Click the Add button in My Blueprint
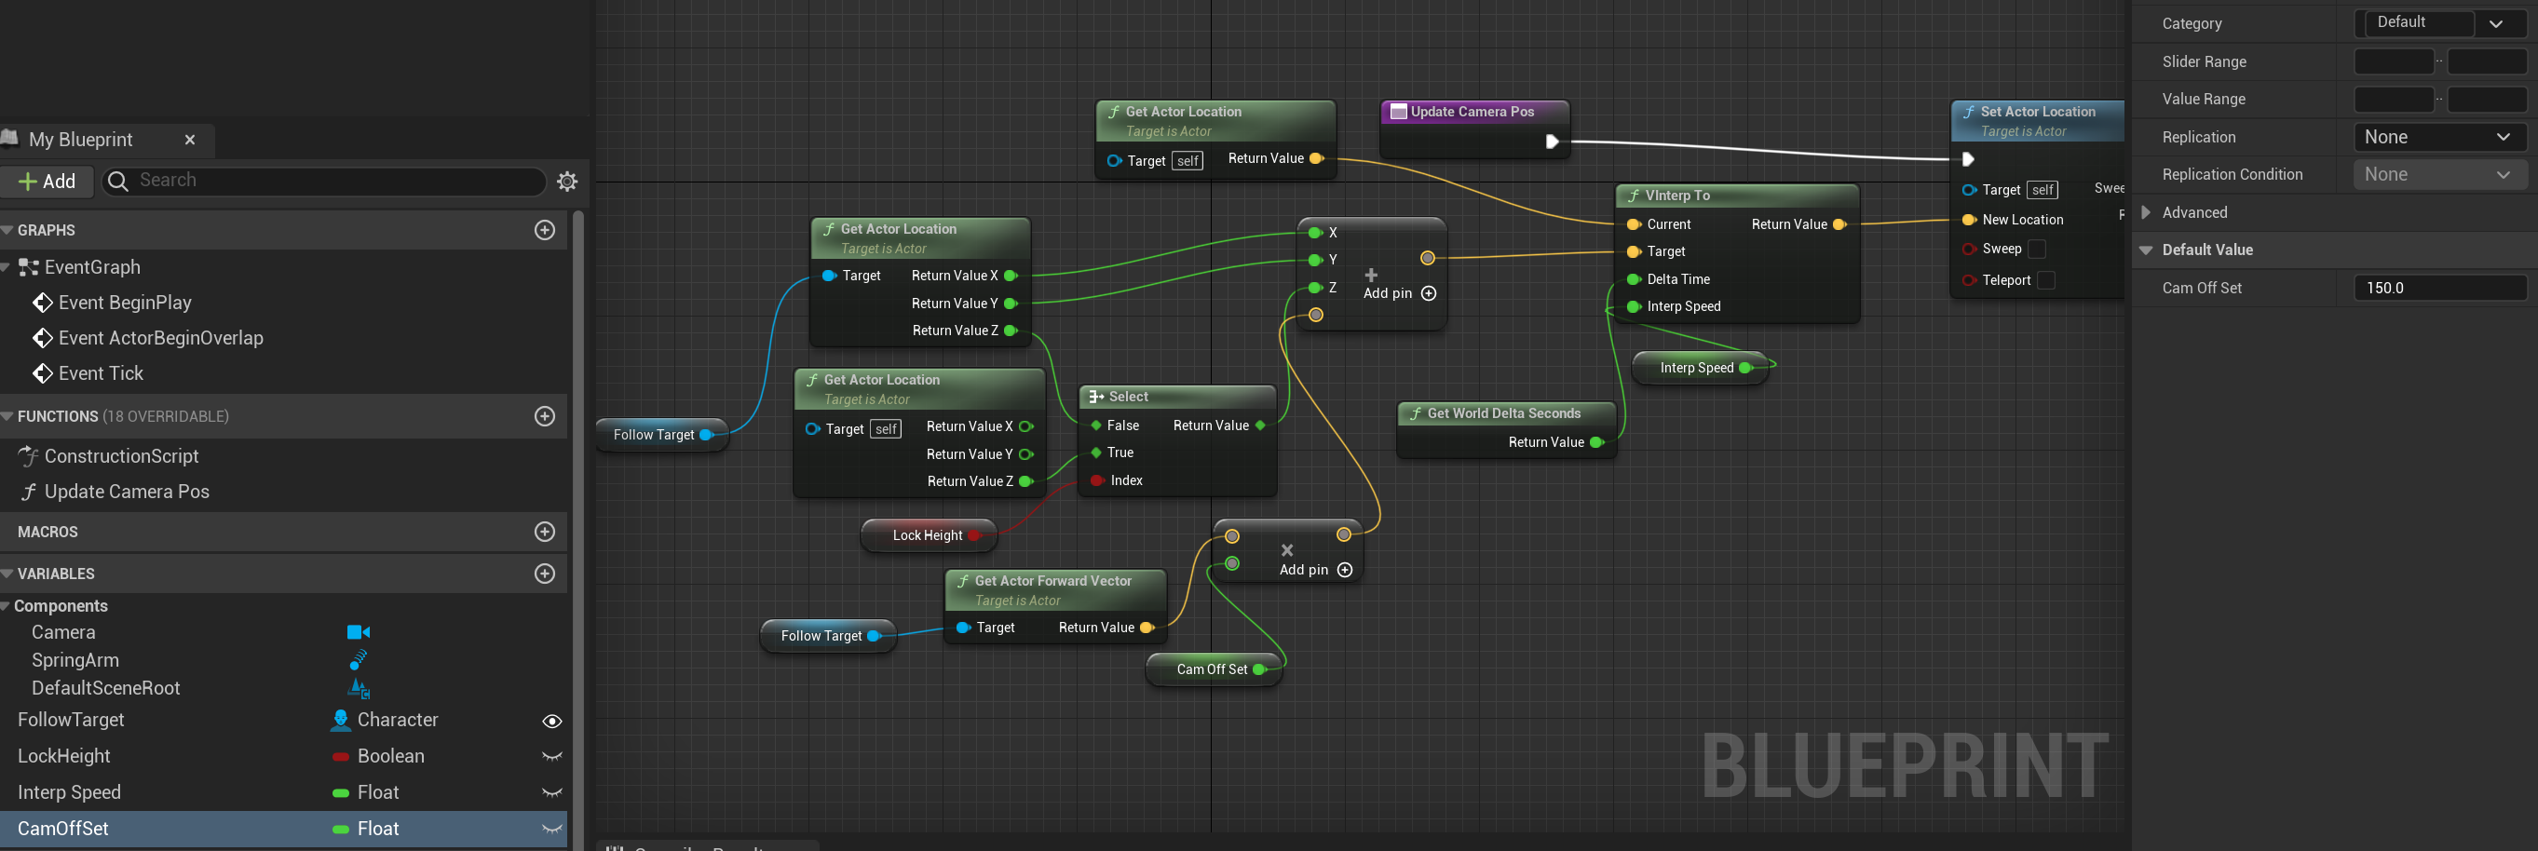 click(x=47, y=182)
